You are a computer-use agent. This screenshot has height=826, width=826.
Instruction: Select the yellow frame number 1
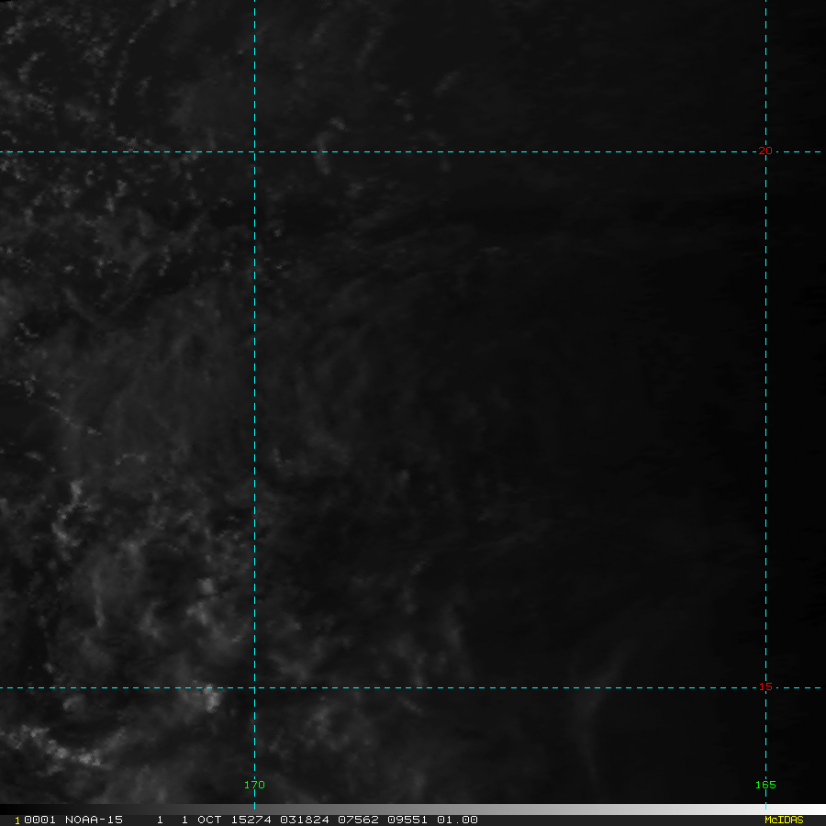pyautogui.click(x=17, y=820)
